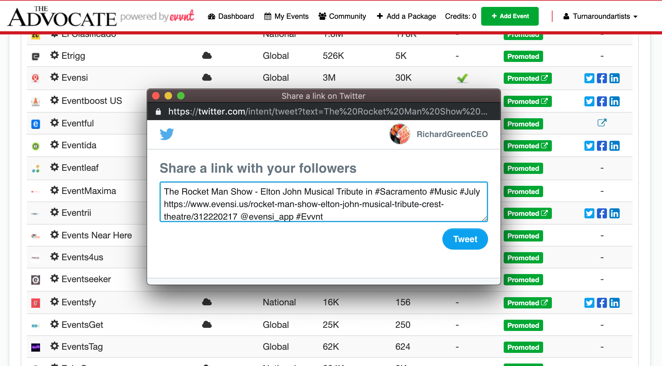This screenshot has height=366, width=662.
Task: Open Eventful external link icon
Action: click(x=602, y=123)
